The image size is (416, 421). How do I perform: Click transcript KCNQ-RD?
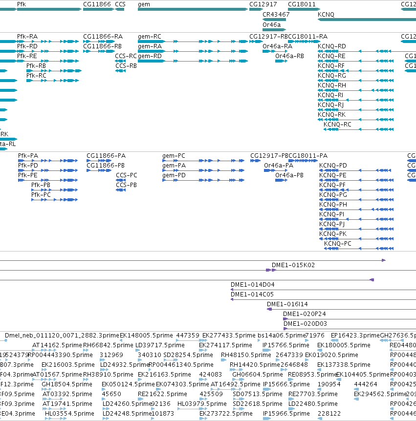[367, 51]
